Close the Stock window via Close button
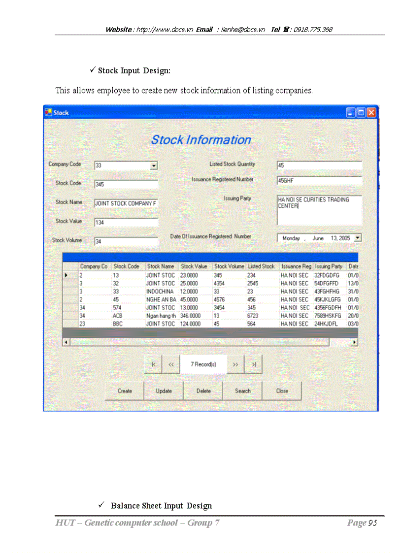The height and width of the screenshot is (553, 402). click(282, 390)
